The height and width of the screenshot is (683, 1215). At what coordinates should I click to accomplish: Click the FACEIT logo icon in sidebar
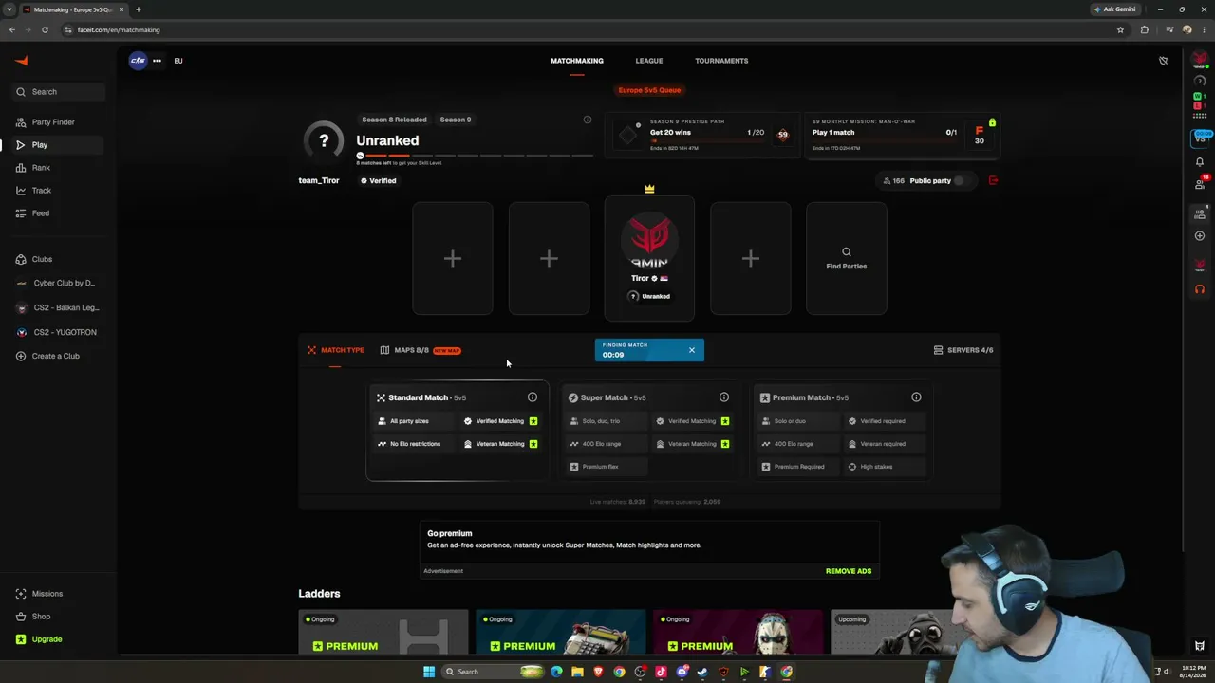pos(22,61)
